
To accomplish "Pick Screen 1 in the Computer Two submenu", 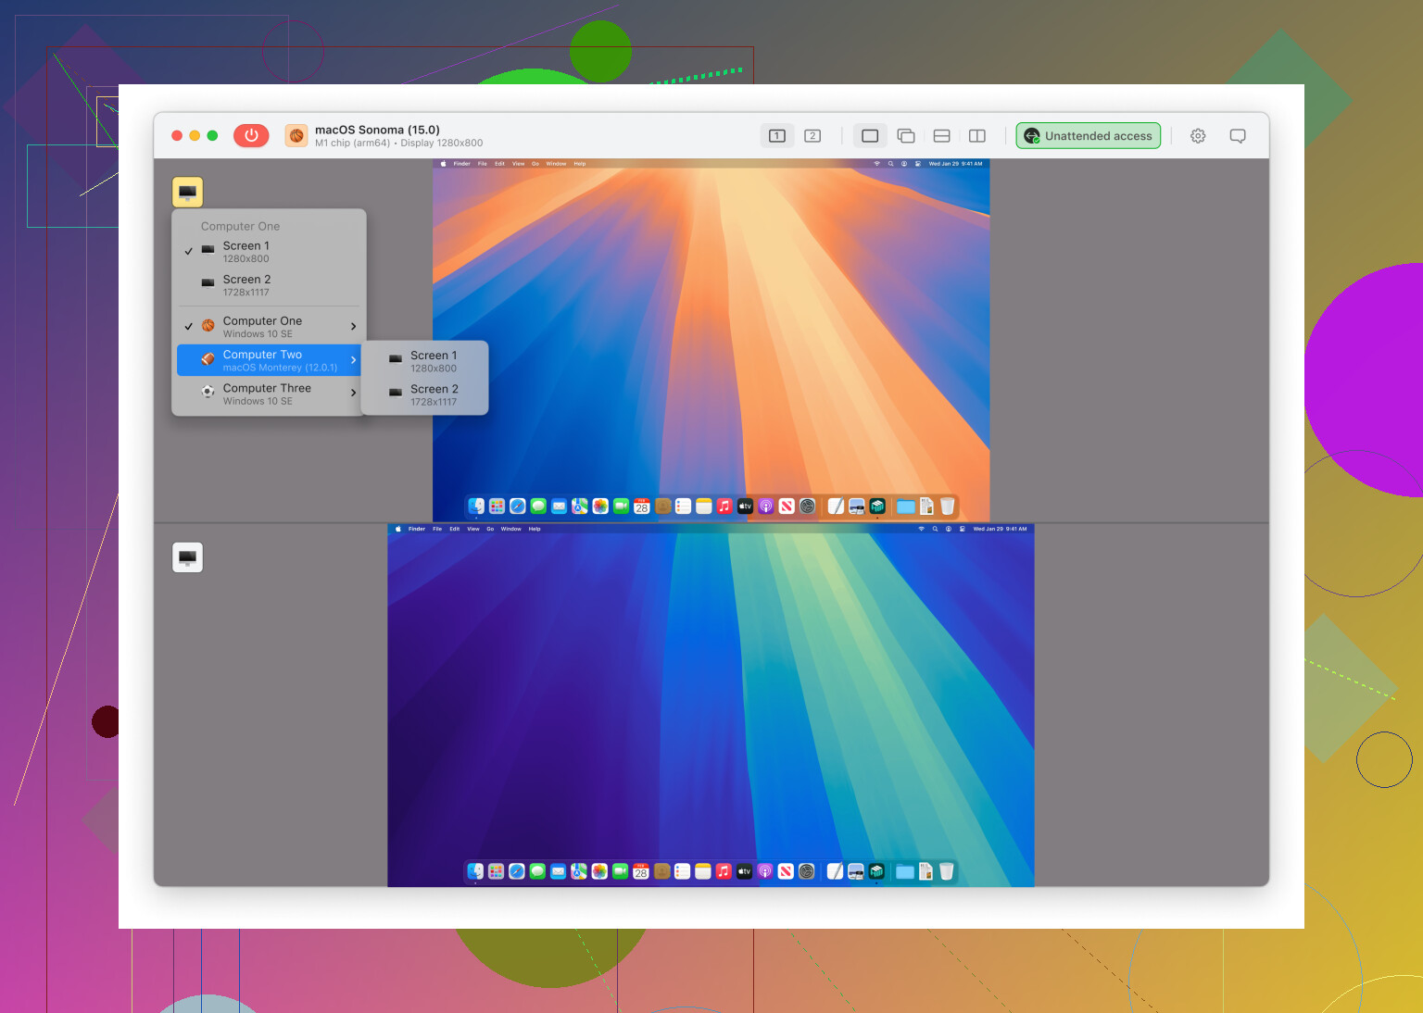I will 424,361.
